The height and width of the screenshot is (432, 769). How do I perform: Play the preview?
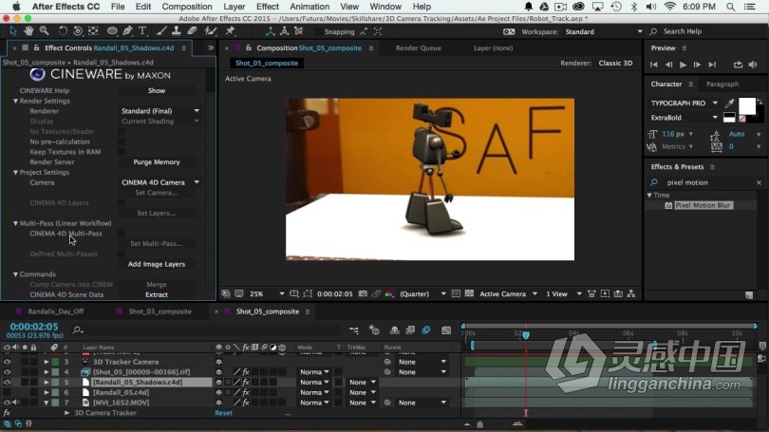point(683,65)
